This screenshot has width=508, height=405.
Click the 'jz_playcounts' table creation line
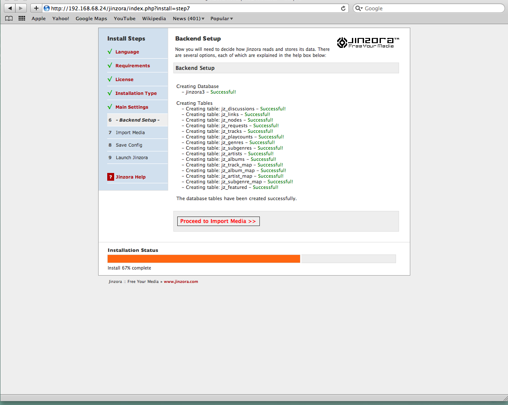point(233,137)
